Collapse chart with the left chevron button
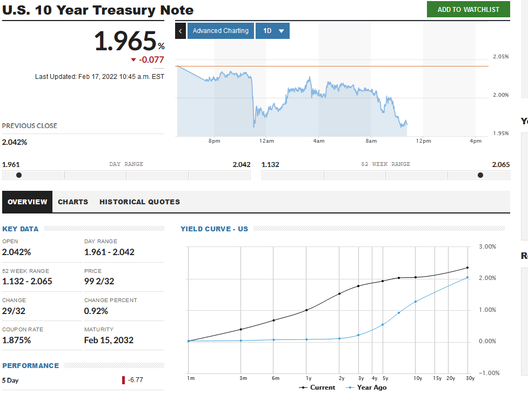 [181, 31]
